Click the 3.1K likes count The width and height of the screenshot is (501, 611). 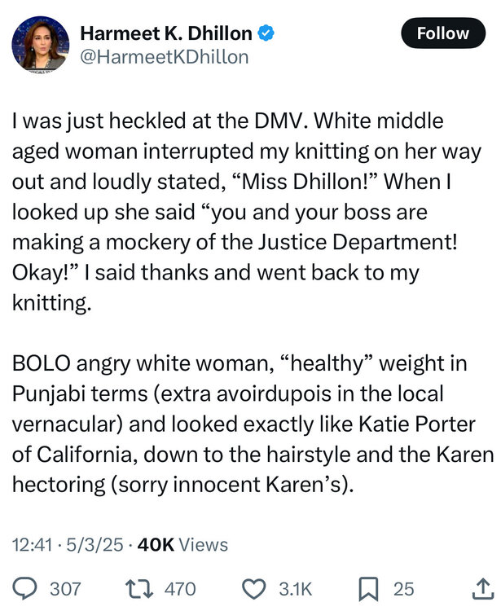click(x=297, y=588)
